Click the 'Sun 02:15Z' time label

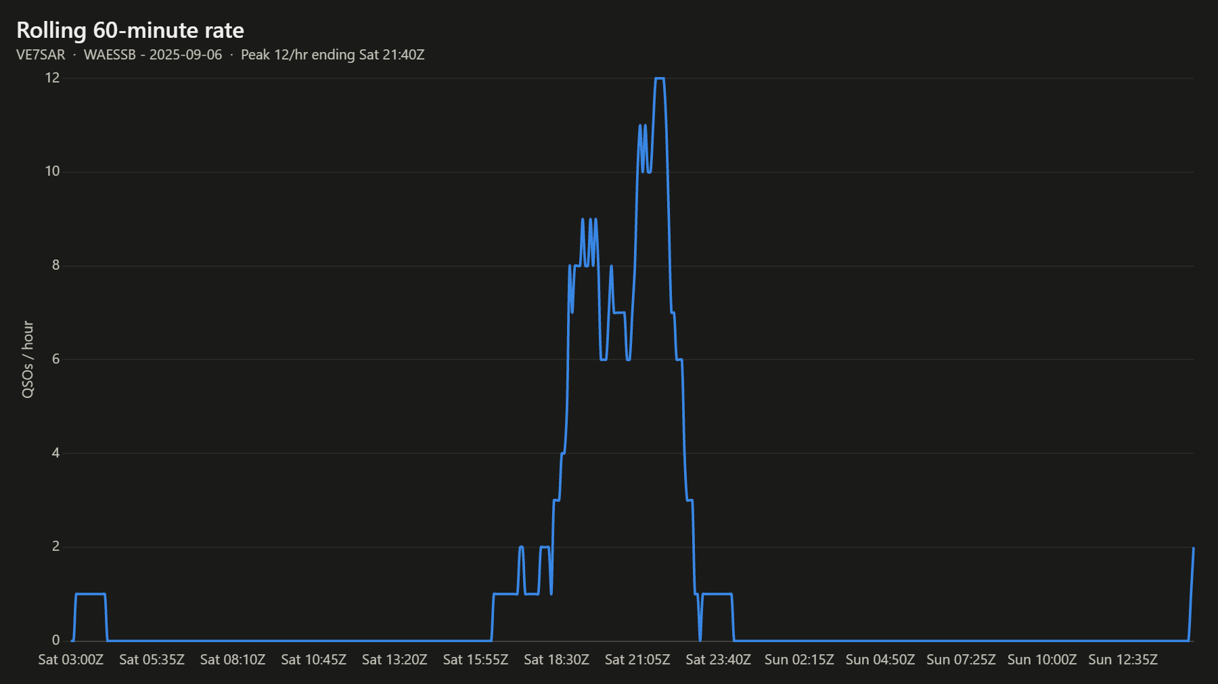pos(799,660)
